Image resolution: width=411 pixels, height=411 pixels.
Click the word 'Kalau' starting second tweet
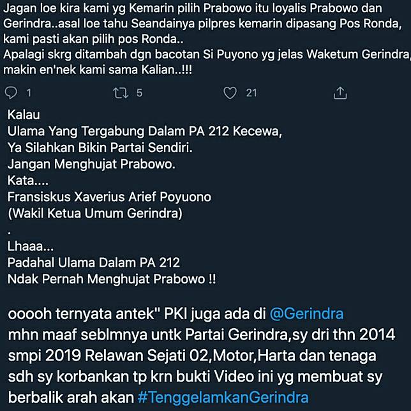24,115
